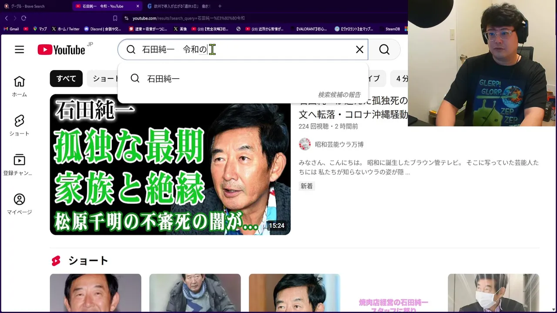The width and height of the screenshot is (557, 313).
Task: Click the ショート section heading
Action: coord(88,261)
